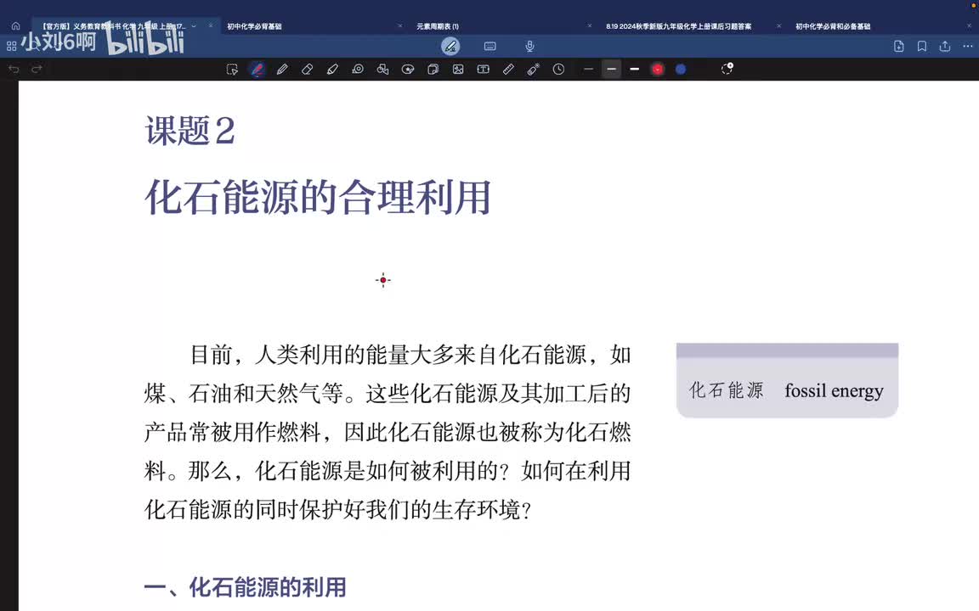Choose the thinnest pen stroke width
979x611 pixels.
[588, 70]
